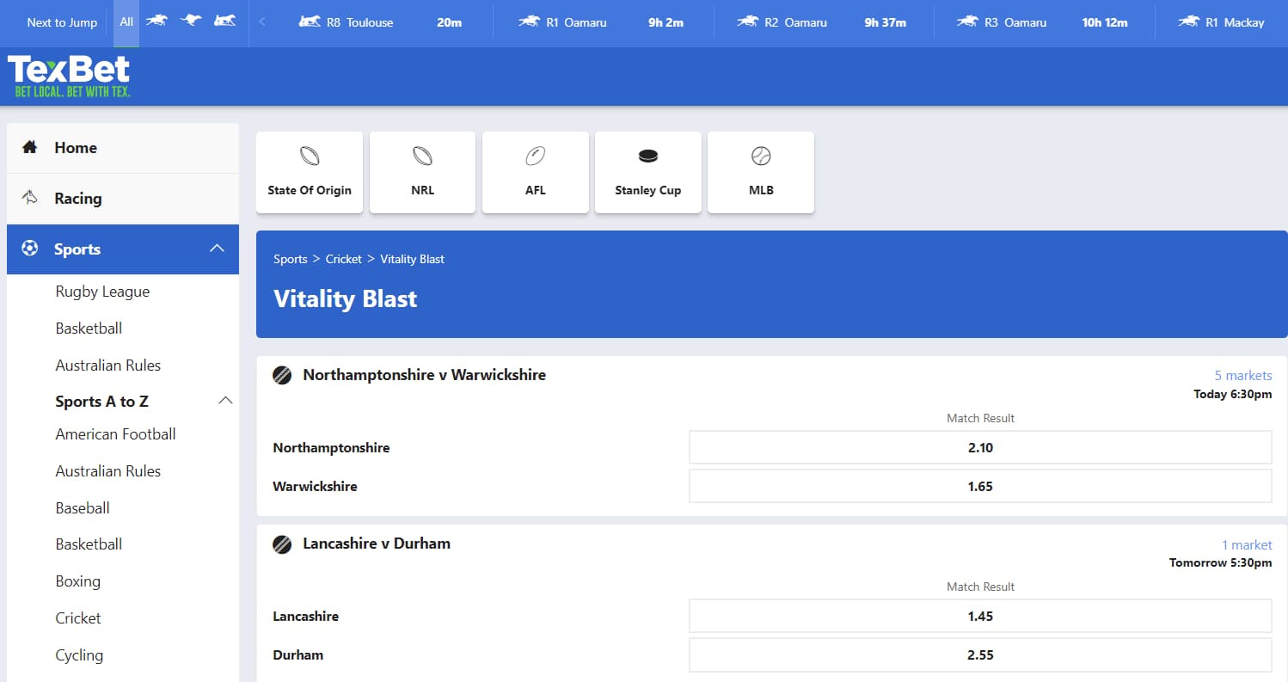1288x682 pixels.
Task: Open Cycling in the sidebar
Action: pyautogui.click(x=79, y=655)
